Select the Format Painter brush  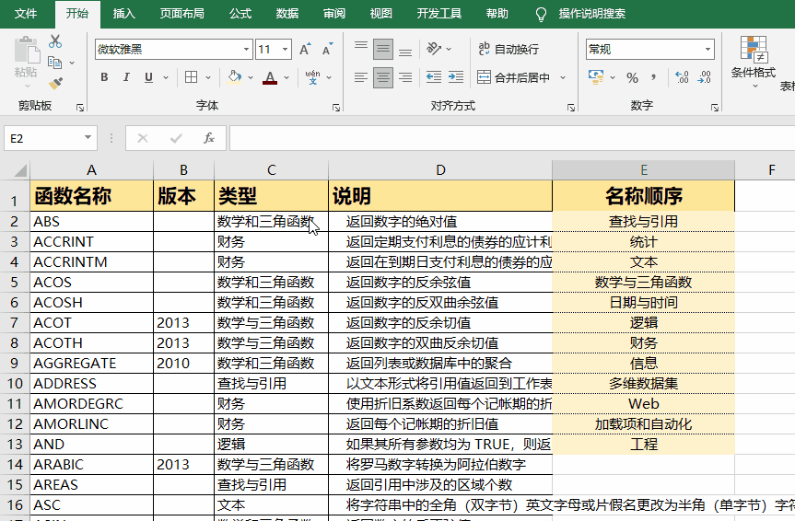click(55, 84)
